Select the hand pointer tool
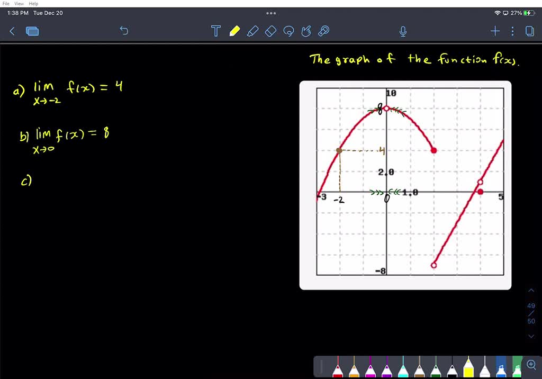542x379 pixels. 306,31
